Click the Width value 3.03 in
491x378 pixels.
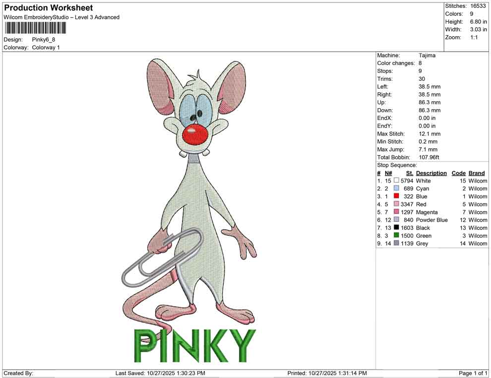click(x=478, y=29)
